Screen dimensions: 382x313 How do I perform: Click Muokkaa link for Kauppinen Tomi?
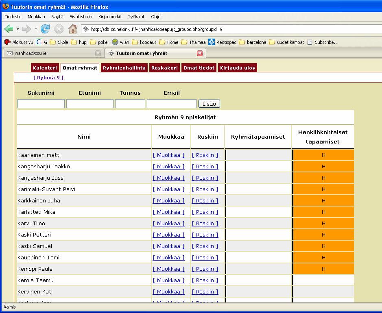click(168, 257)
